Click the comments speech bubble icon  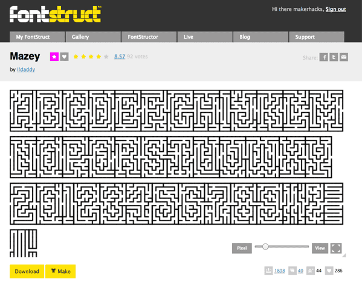click(293, 271)
